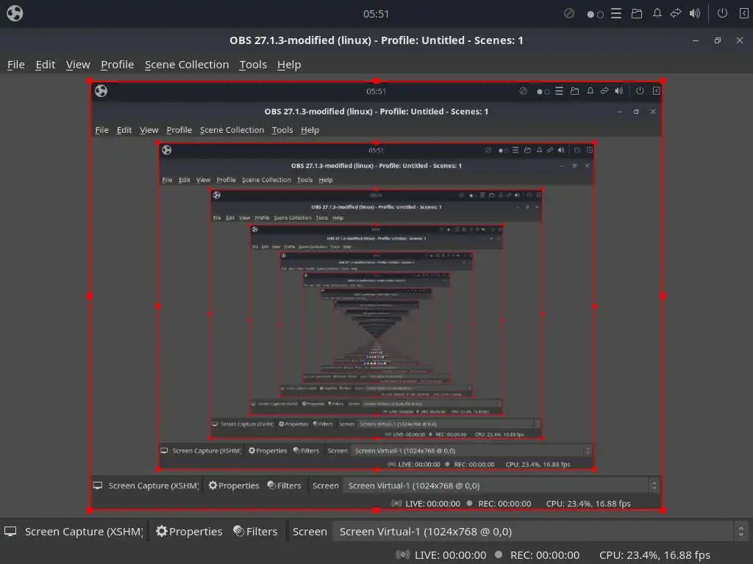
Task: Click the bottom-center red handle of the outermost source
Action: [x=376, y=510]
